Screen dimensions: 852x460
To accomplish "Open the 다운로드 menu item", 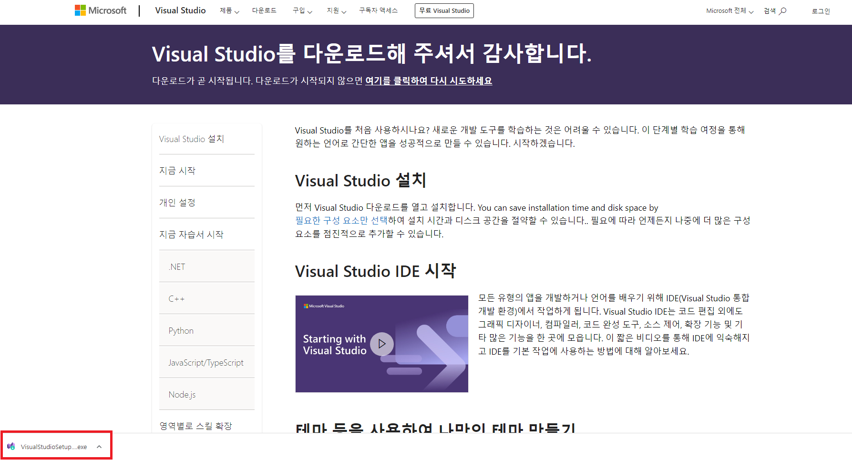I will tap(264, 10).
